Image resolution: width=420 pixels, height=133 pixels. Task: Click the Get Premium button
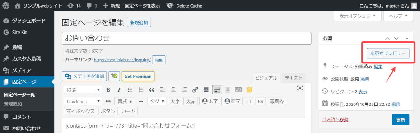pyautogui.click(x=138, y=76)
